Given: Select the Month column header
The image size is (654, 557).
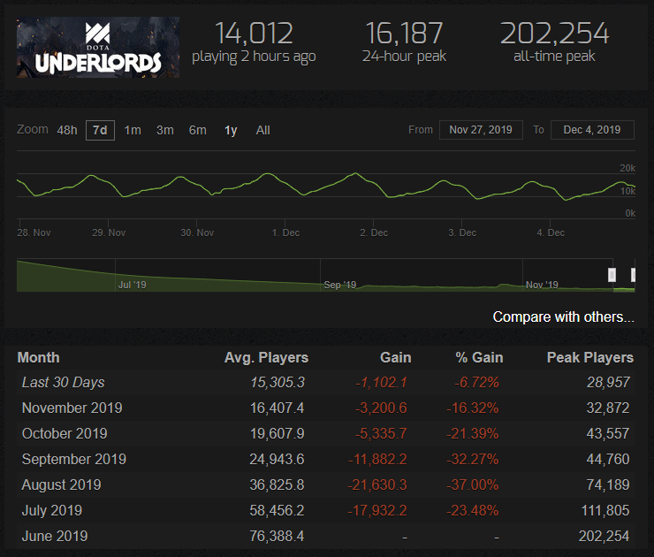Looking at the screenshot, I should click(x=38, y=357).
